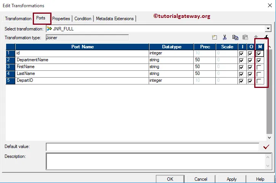
Task: Click the grayed Paste icon
Action: pos(245,37)
